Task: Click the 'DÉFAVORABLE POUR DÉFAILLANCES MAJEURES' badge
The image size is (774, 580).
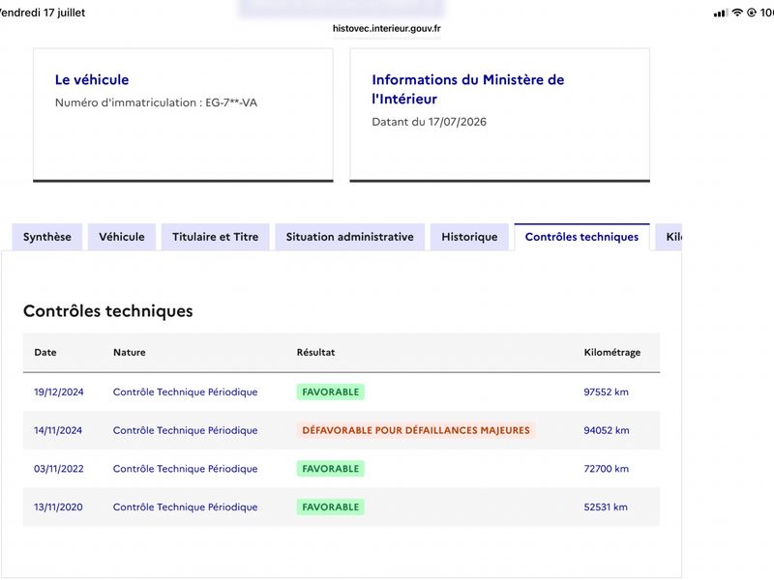Action: (416, 430)
